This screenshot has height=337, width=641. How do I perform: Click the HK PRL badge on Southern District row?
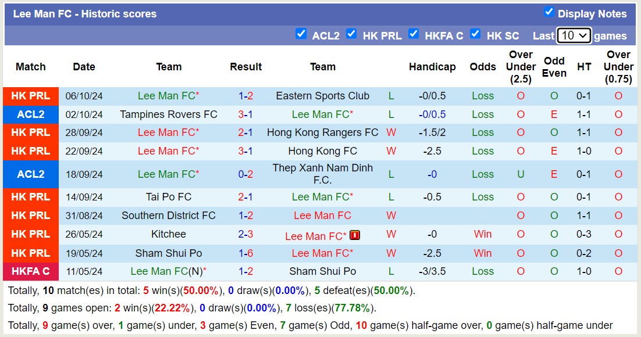[x=30, y=216]
